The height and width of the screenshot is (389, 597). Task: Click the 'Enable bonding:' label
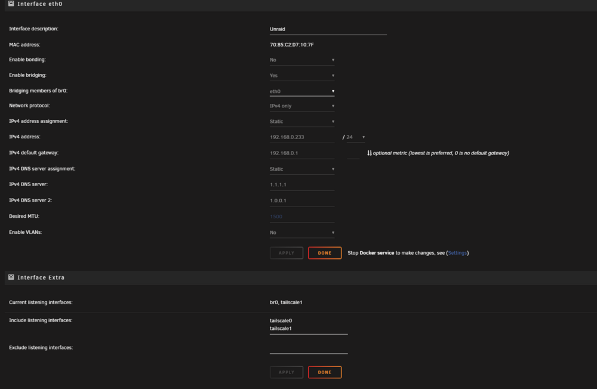coord(27,60)
